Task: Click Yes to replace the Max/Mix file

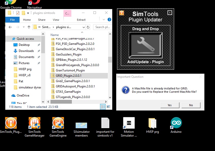Action: (170, 105)
